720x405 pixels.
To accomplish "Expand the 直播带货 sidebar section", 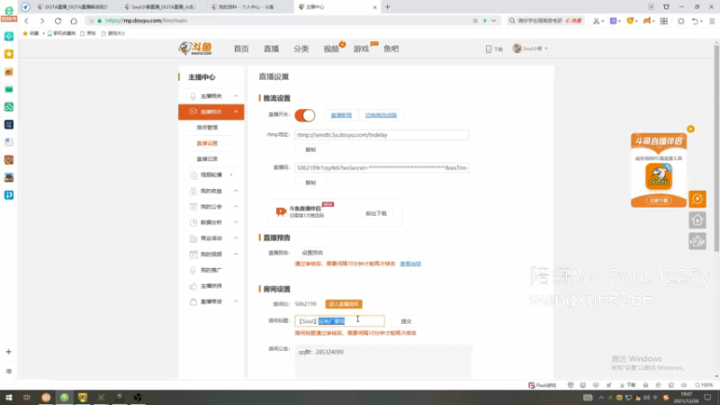I will (x=236, y=301).
